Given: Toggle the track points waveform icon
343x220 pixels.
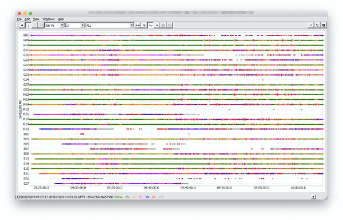Looking at the screenshot, I should pyautogui.click(x=150, y=25).
